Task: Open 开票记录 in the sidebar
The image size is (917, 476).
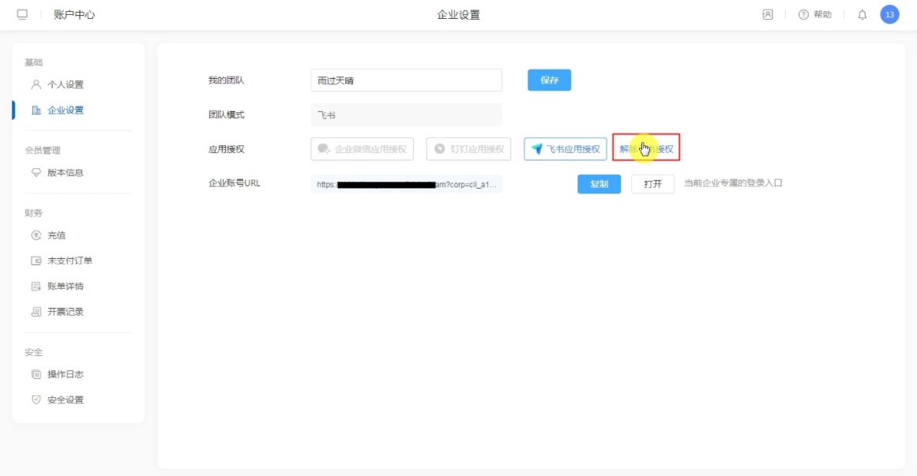Action: click(x=65, y=311)
